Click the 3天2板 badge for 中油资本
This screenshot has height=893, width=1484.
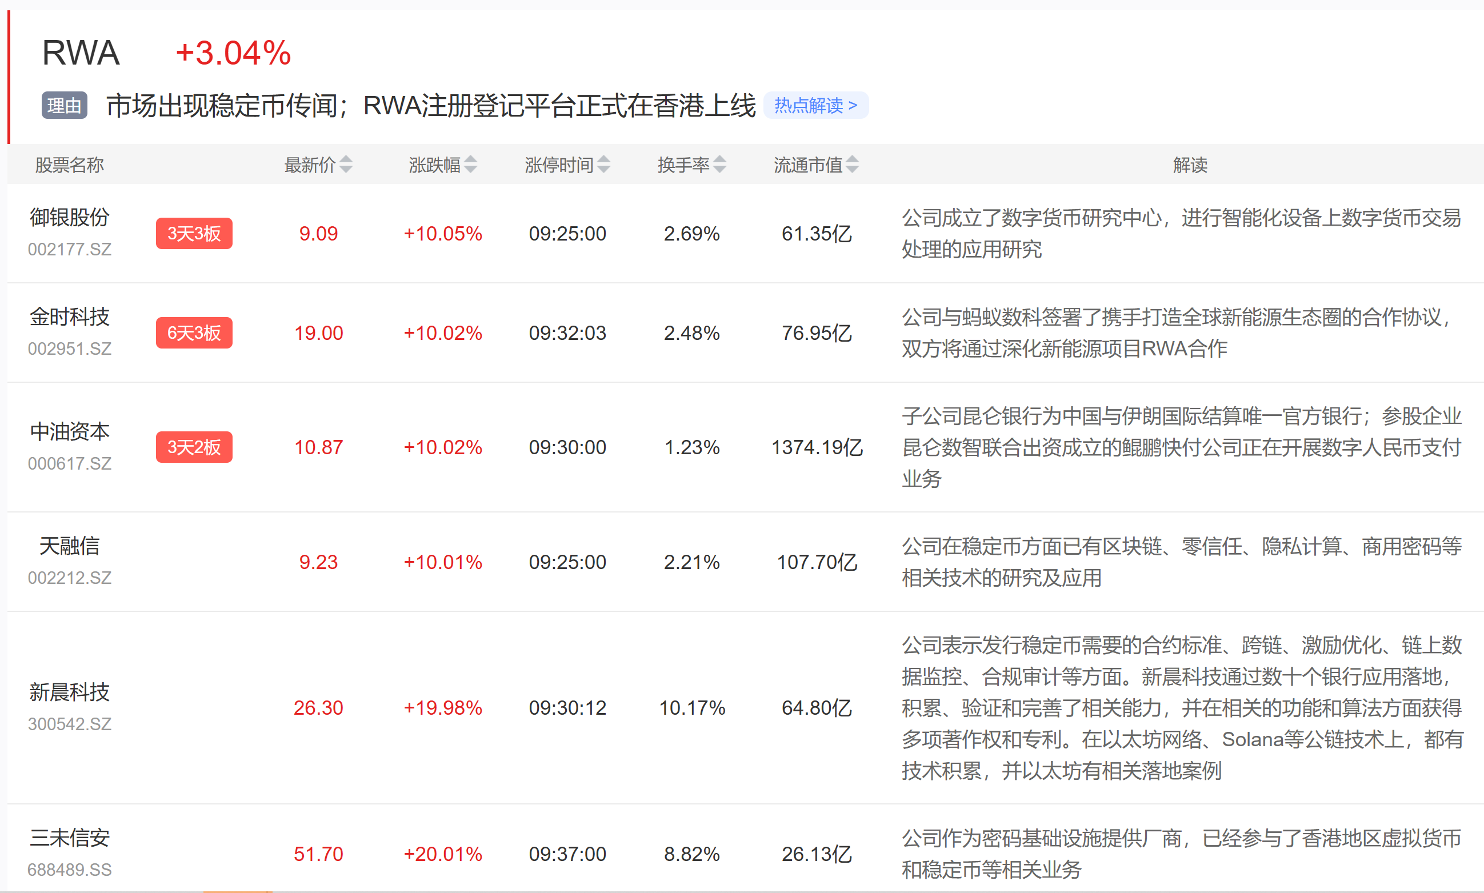(194, 447)
